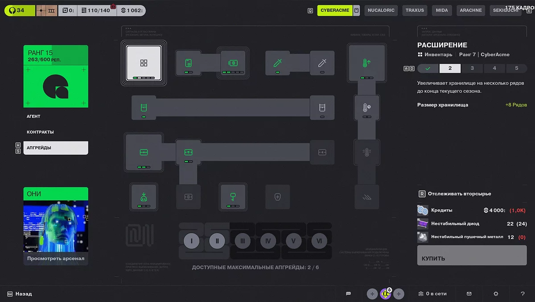Click the player avatar with microphone badge

pyautogui.click(x=385, y=294)
